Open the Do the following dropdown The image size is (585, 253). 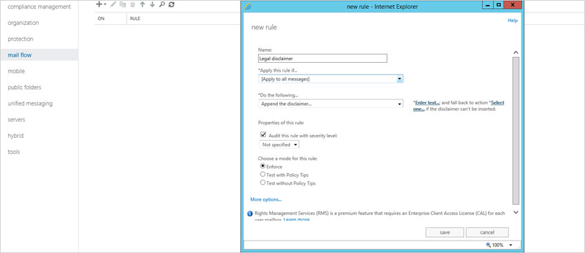pyautogui.click(x=331, y=104)
